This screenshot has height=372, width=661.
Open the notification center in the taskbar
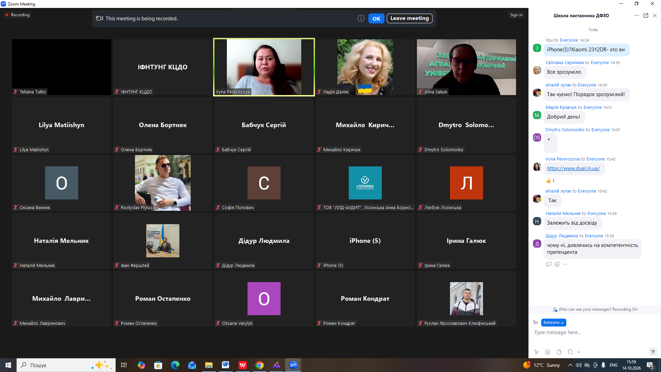click(650, 365)
